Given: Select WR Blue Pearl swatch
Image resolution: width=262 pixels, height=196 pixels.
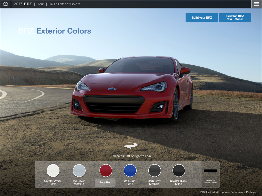Looking at the screenshot, I should tap(130, 170).
